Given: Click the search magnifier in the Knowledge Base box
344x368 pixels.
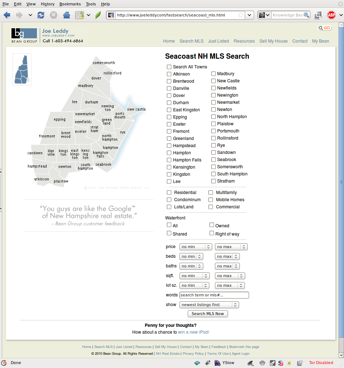Looking at the screenshot, I should pyautogui.click(x=306, y=15).
